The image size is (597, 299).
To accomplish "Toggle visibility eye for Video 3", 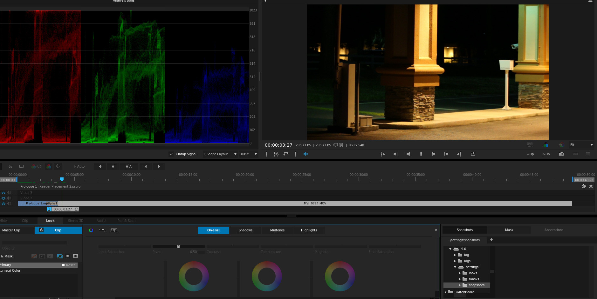I will click(x=3, y=193).
